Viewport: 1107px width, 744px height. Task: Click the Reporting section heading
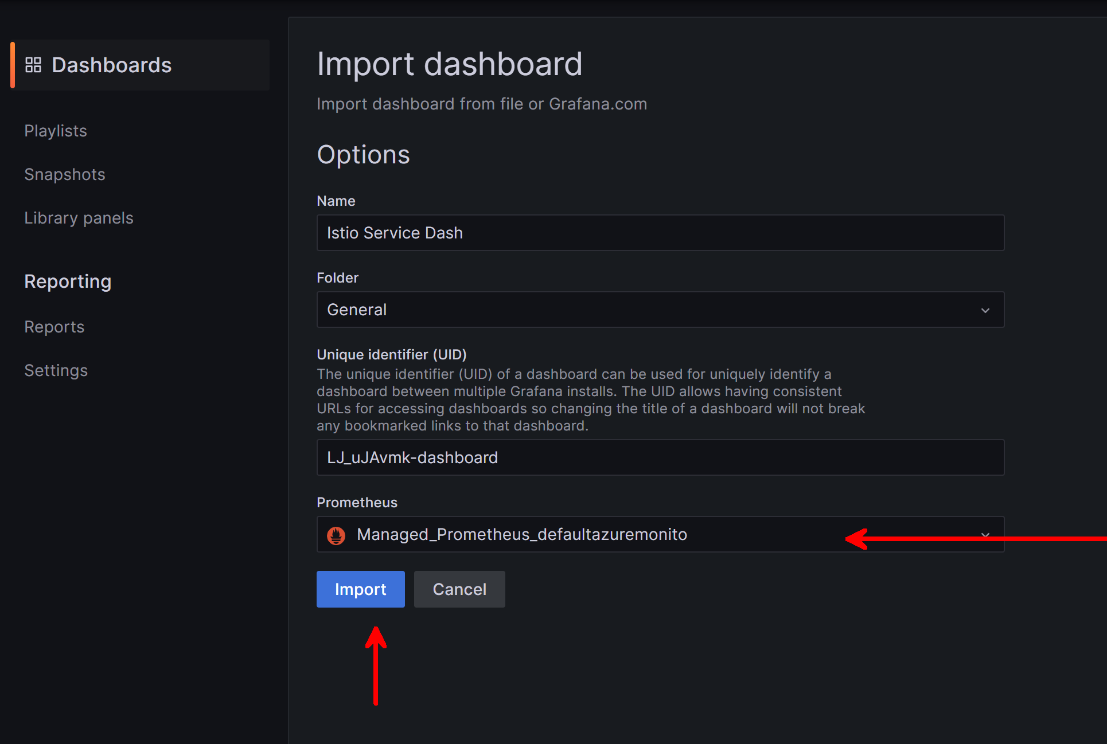pyautogui.click(x=68, y=281)
